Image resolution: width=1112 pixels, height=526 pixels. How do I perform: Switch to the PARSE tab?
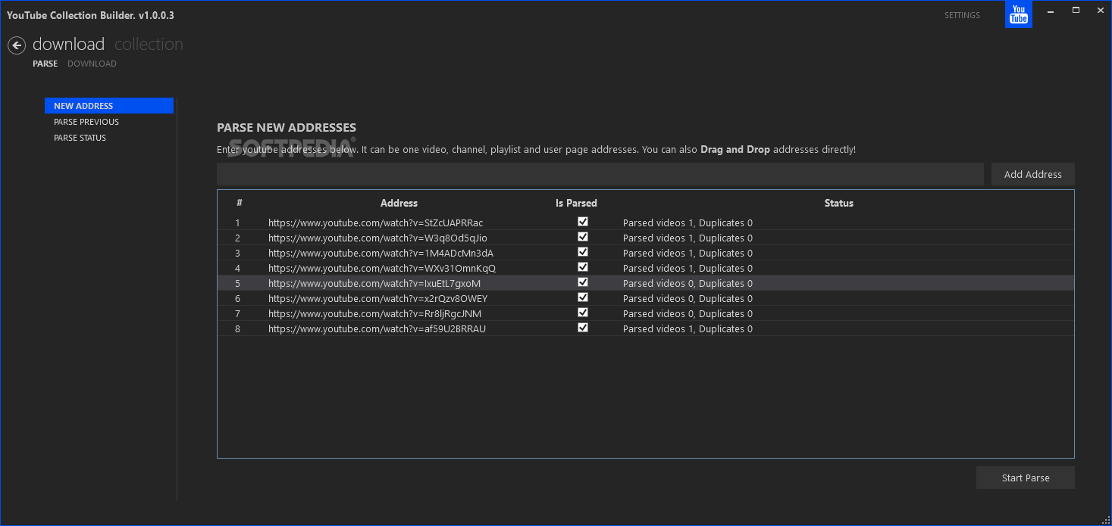pyautogui.click(x=45, y=64)
